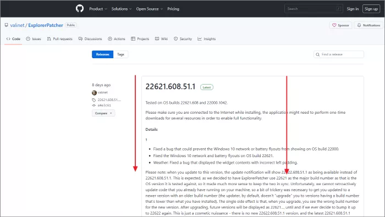Select the Releases button
Screen dimensions: 385x217
pyautogui.click(x=103, y=54)
